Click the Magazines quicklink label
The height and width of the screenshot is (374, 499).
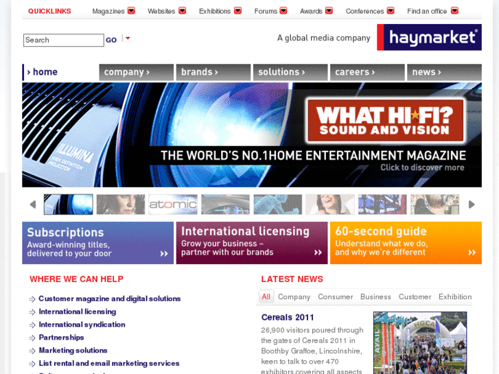click(x=108, y=11)
